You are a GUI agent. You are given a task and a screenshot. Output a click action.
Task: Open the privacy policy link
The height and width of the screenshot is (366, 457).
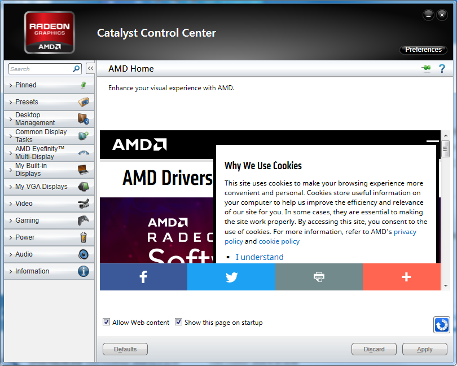pyautogui.click(x=405, y=232)
